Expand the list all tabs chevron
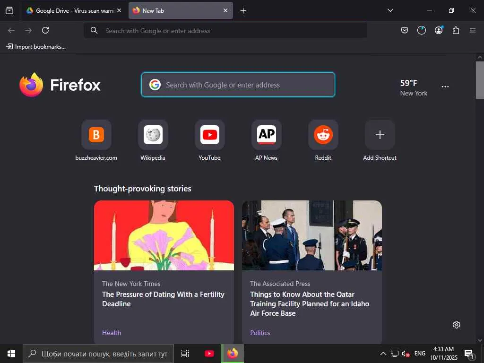Viewport: 484px width, 363px height. pyautogui.click(x=390, y=10)
